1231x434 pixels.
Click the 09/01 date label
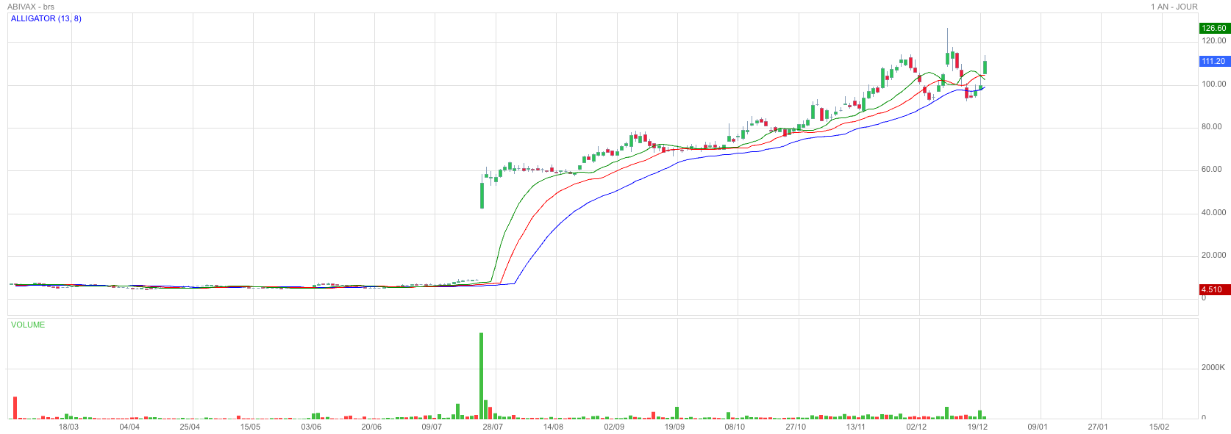pyautogui.click(x=1038, y=427)
